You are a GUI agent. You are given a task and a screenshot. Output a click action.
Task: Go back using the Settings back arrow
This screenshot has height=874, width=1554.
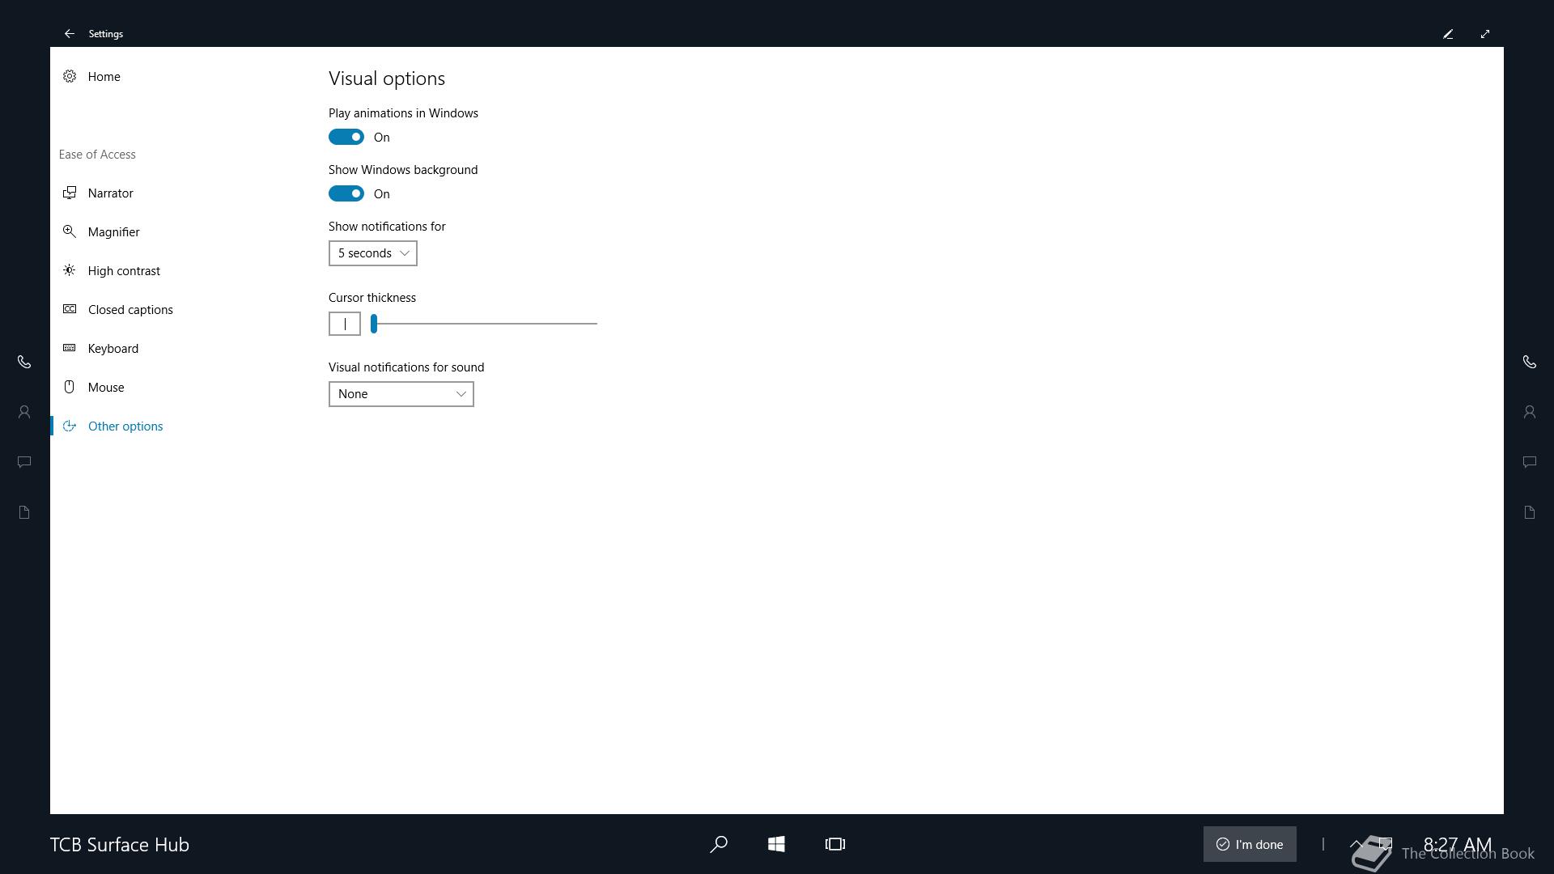[x=70, y=33]
